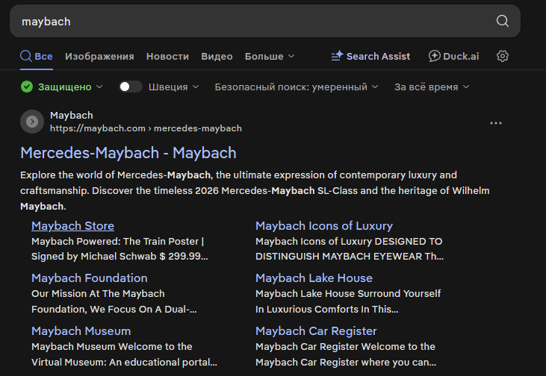Open the Maybach Foundation link
This screenshot has height=376, width=546.
point(90,278)
